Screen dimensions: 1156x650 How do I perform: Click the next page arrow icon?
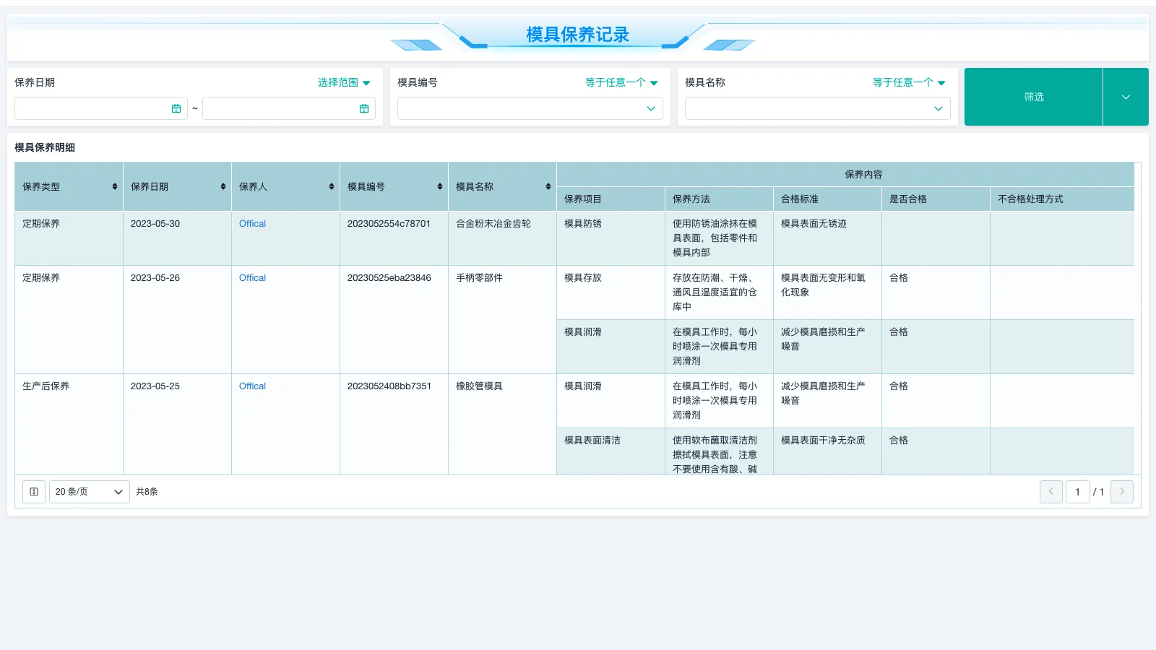[1121, 492]
